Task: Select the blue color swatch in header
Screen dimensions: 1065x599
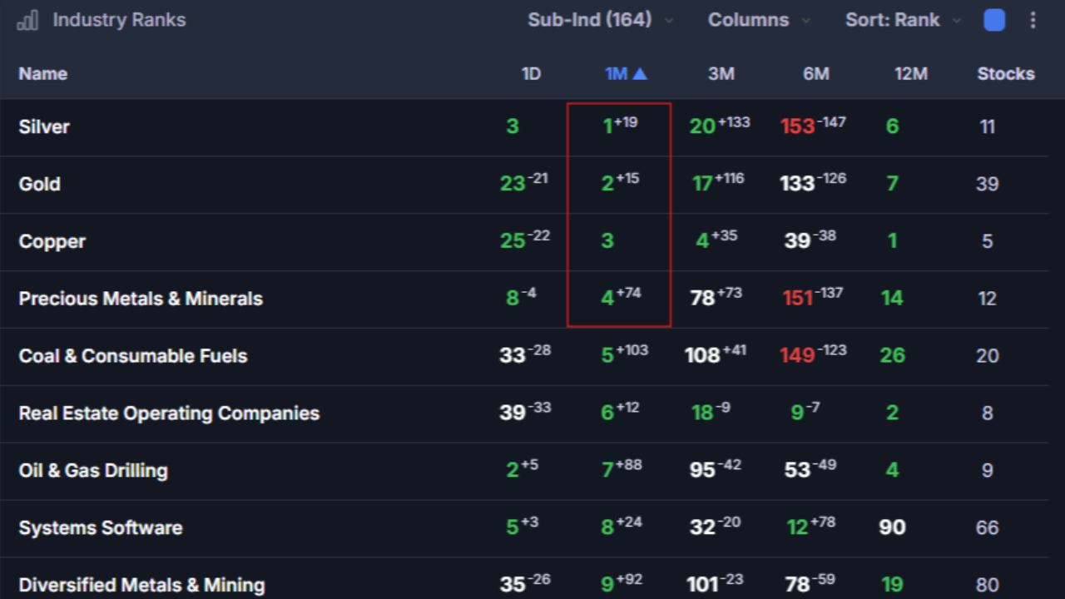Action: click(x=994, y=20)
